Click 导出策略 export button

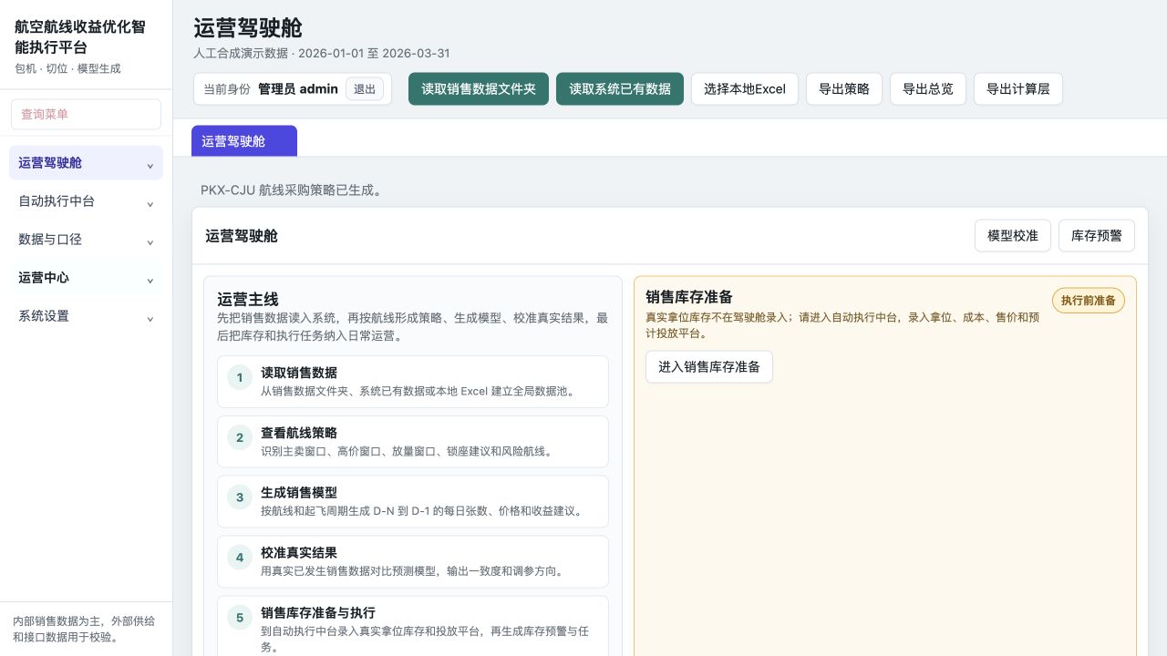pos(844,89)
